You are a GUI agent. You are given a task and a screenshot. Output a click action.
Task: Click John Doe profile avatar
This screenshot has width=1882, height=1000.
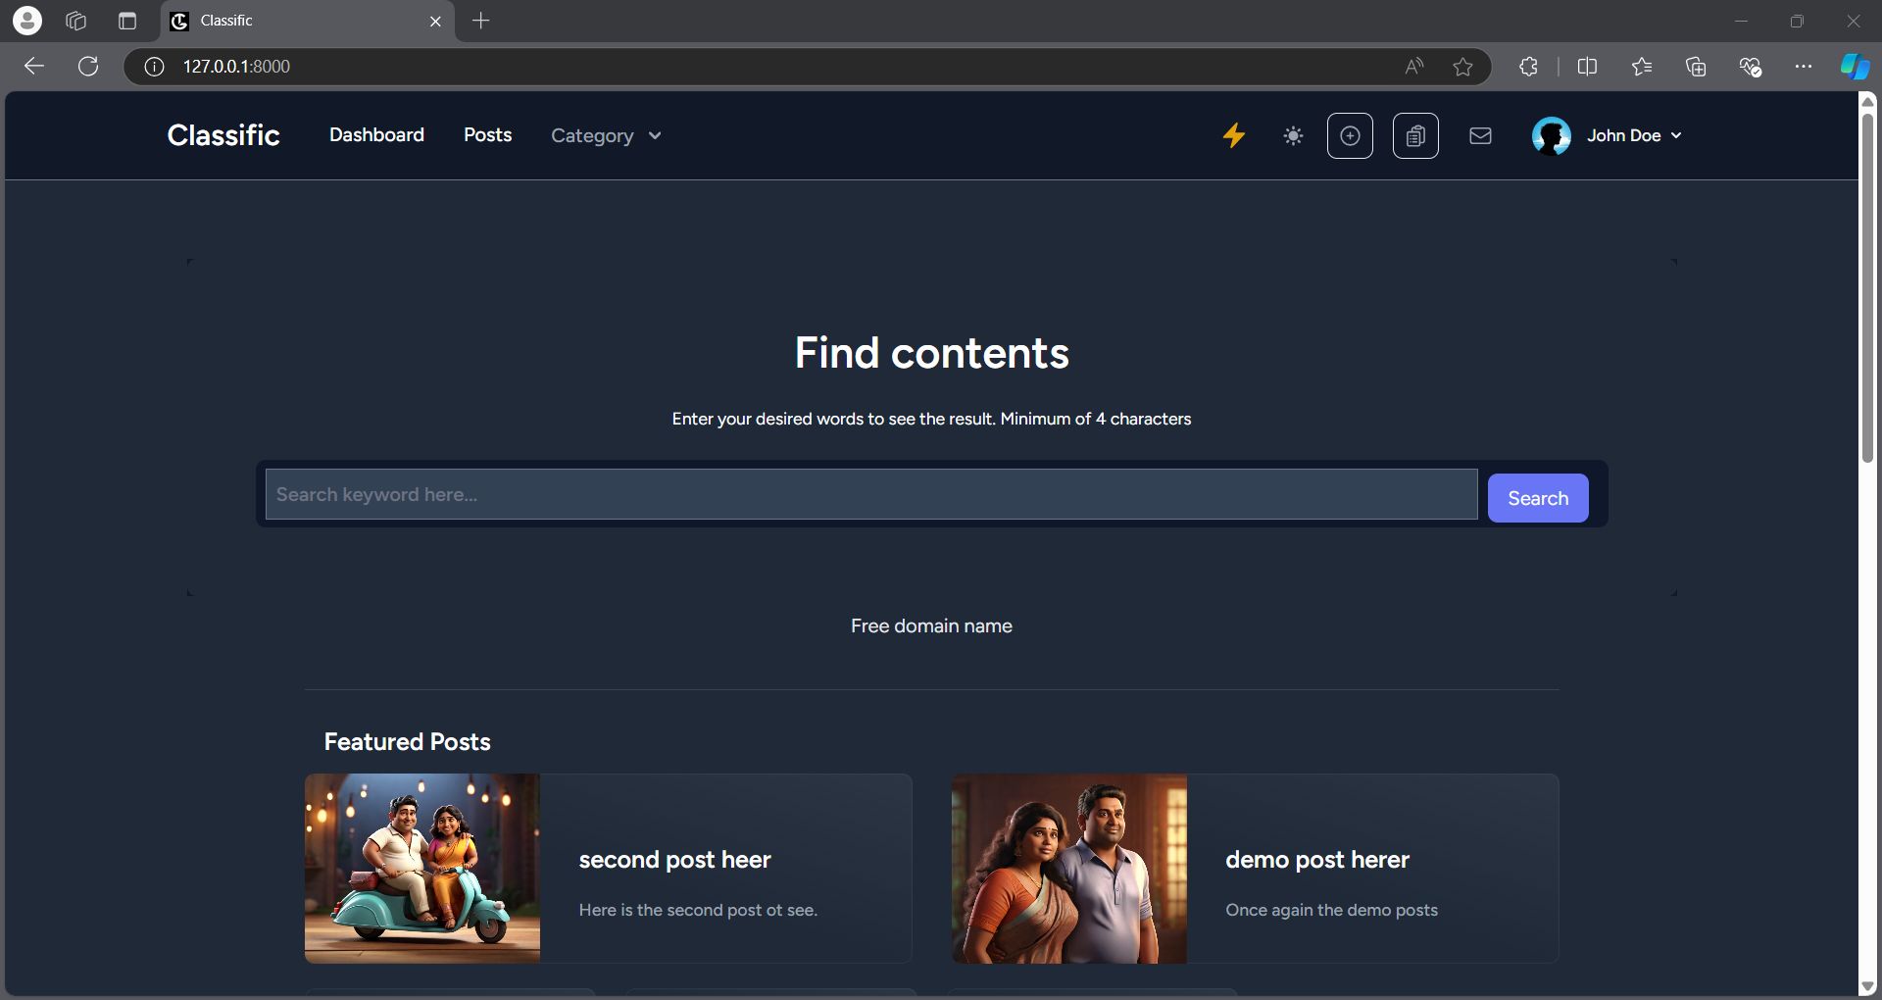pyautogui.click(x=1552, y=135)
